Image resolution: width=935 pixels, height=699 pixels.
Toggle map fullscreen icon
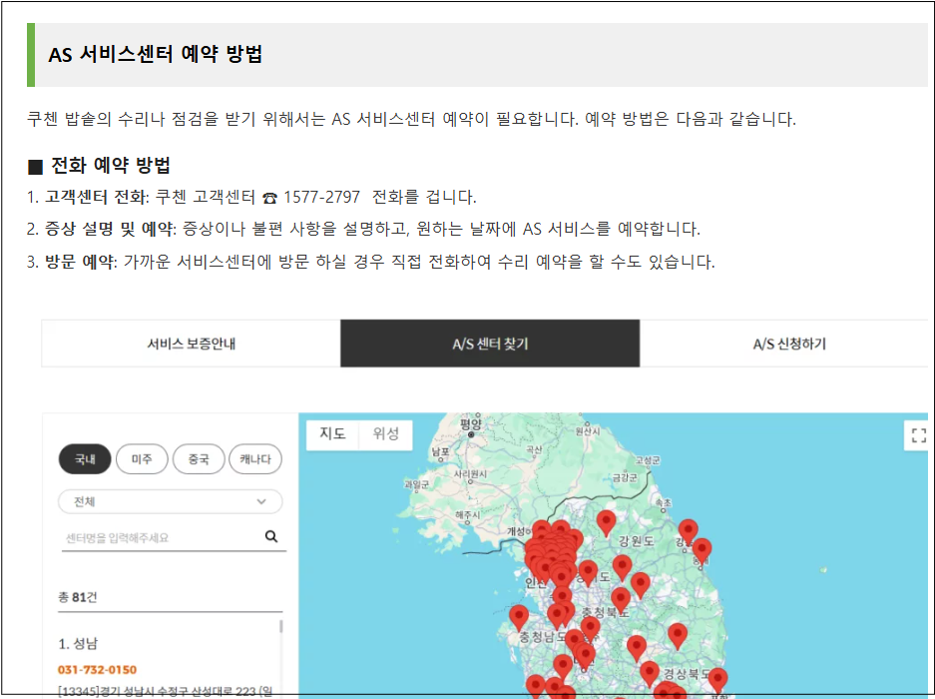(918, 435)
